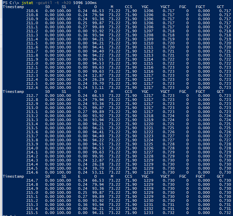This screenshot has height=216, width=233.
Task: Select timestamp 214.6
Action: (32, 172)
